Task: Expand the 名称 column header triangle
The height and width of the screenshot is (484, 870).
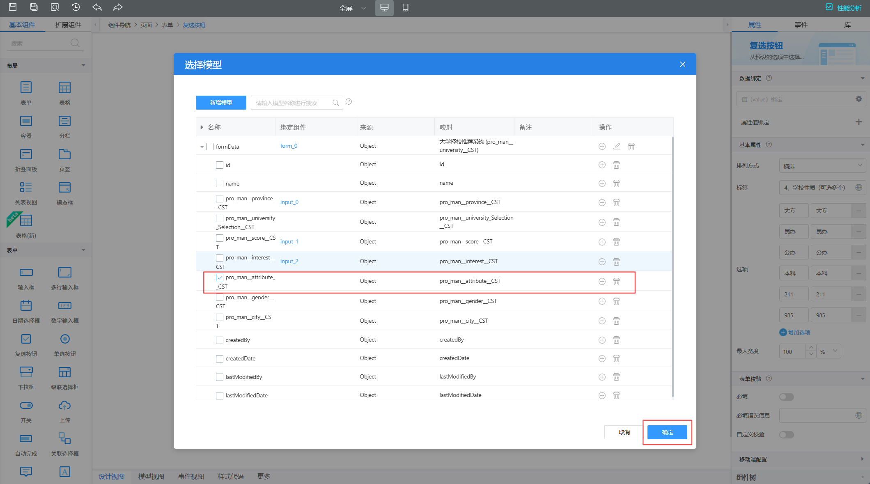Action: (x=202, y=127)
